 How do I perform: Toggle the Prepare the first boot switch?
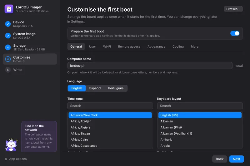click(235, 33)
